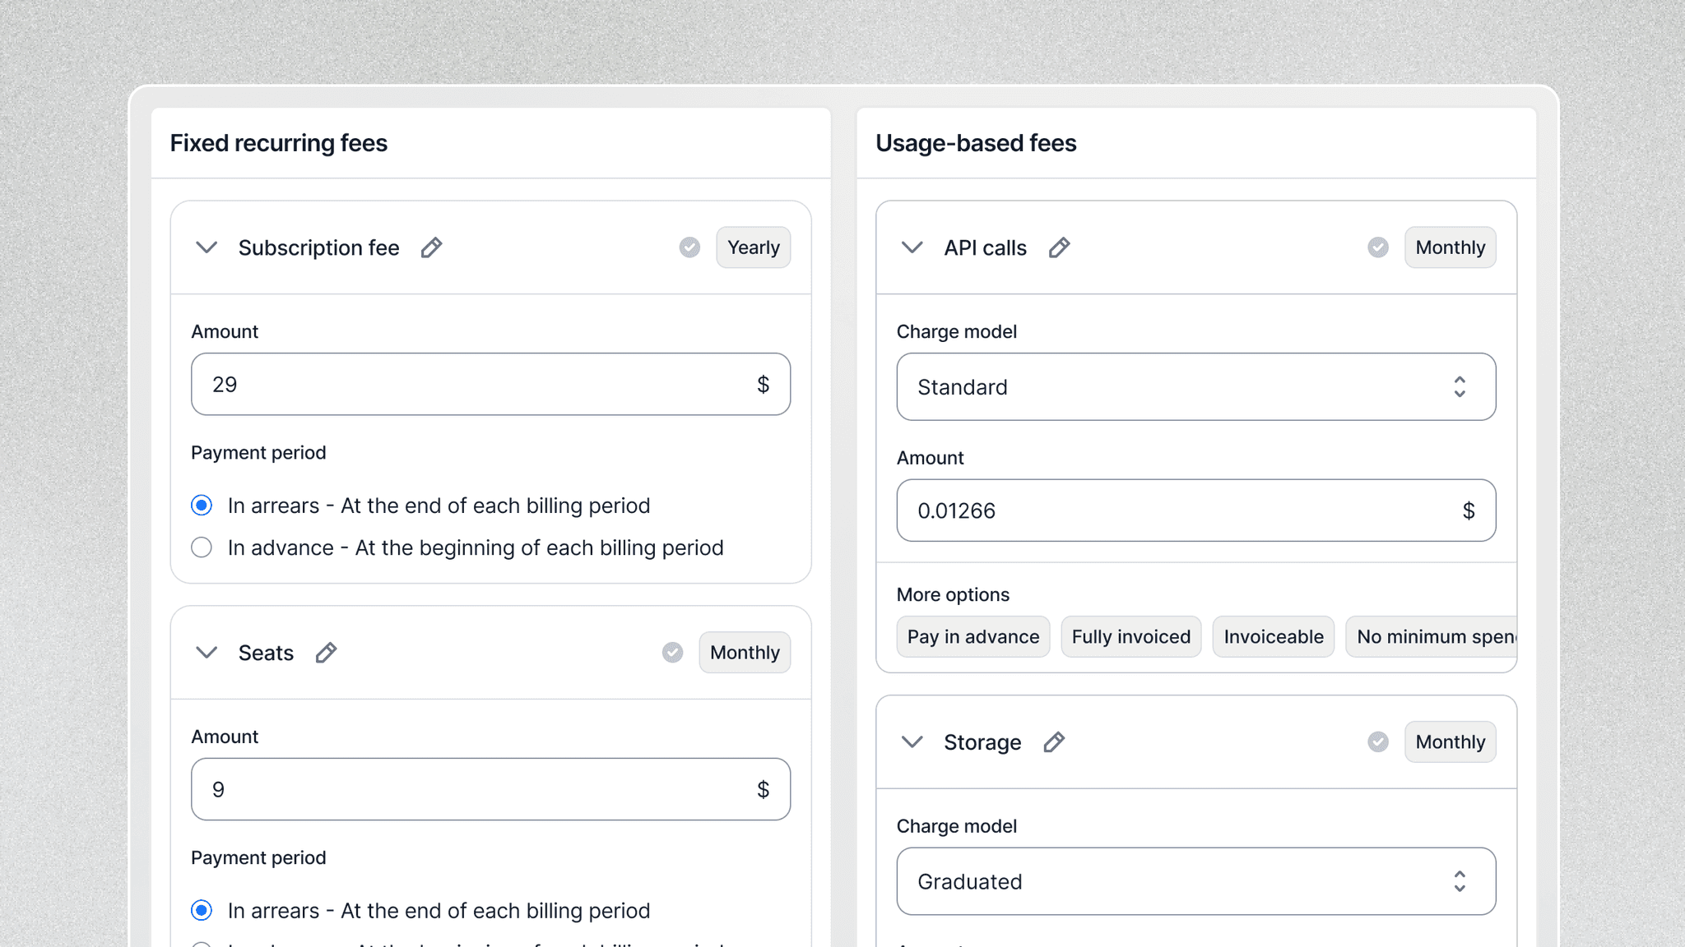
Task: Select In arrears for Subscription fee
Action: click(202, 506)
